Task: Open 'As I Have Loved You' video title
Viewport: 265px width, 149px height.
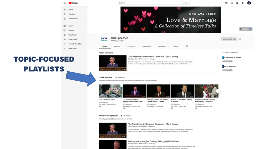Action: coord(133,101)
